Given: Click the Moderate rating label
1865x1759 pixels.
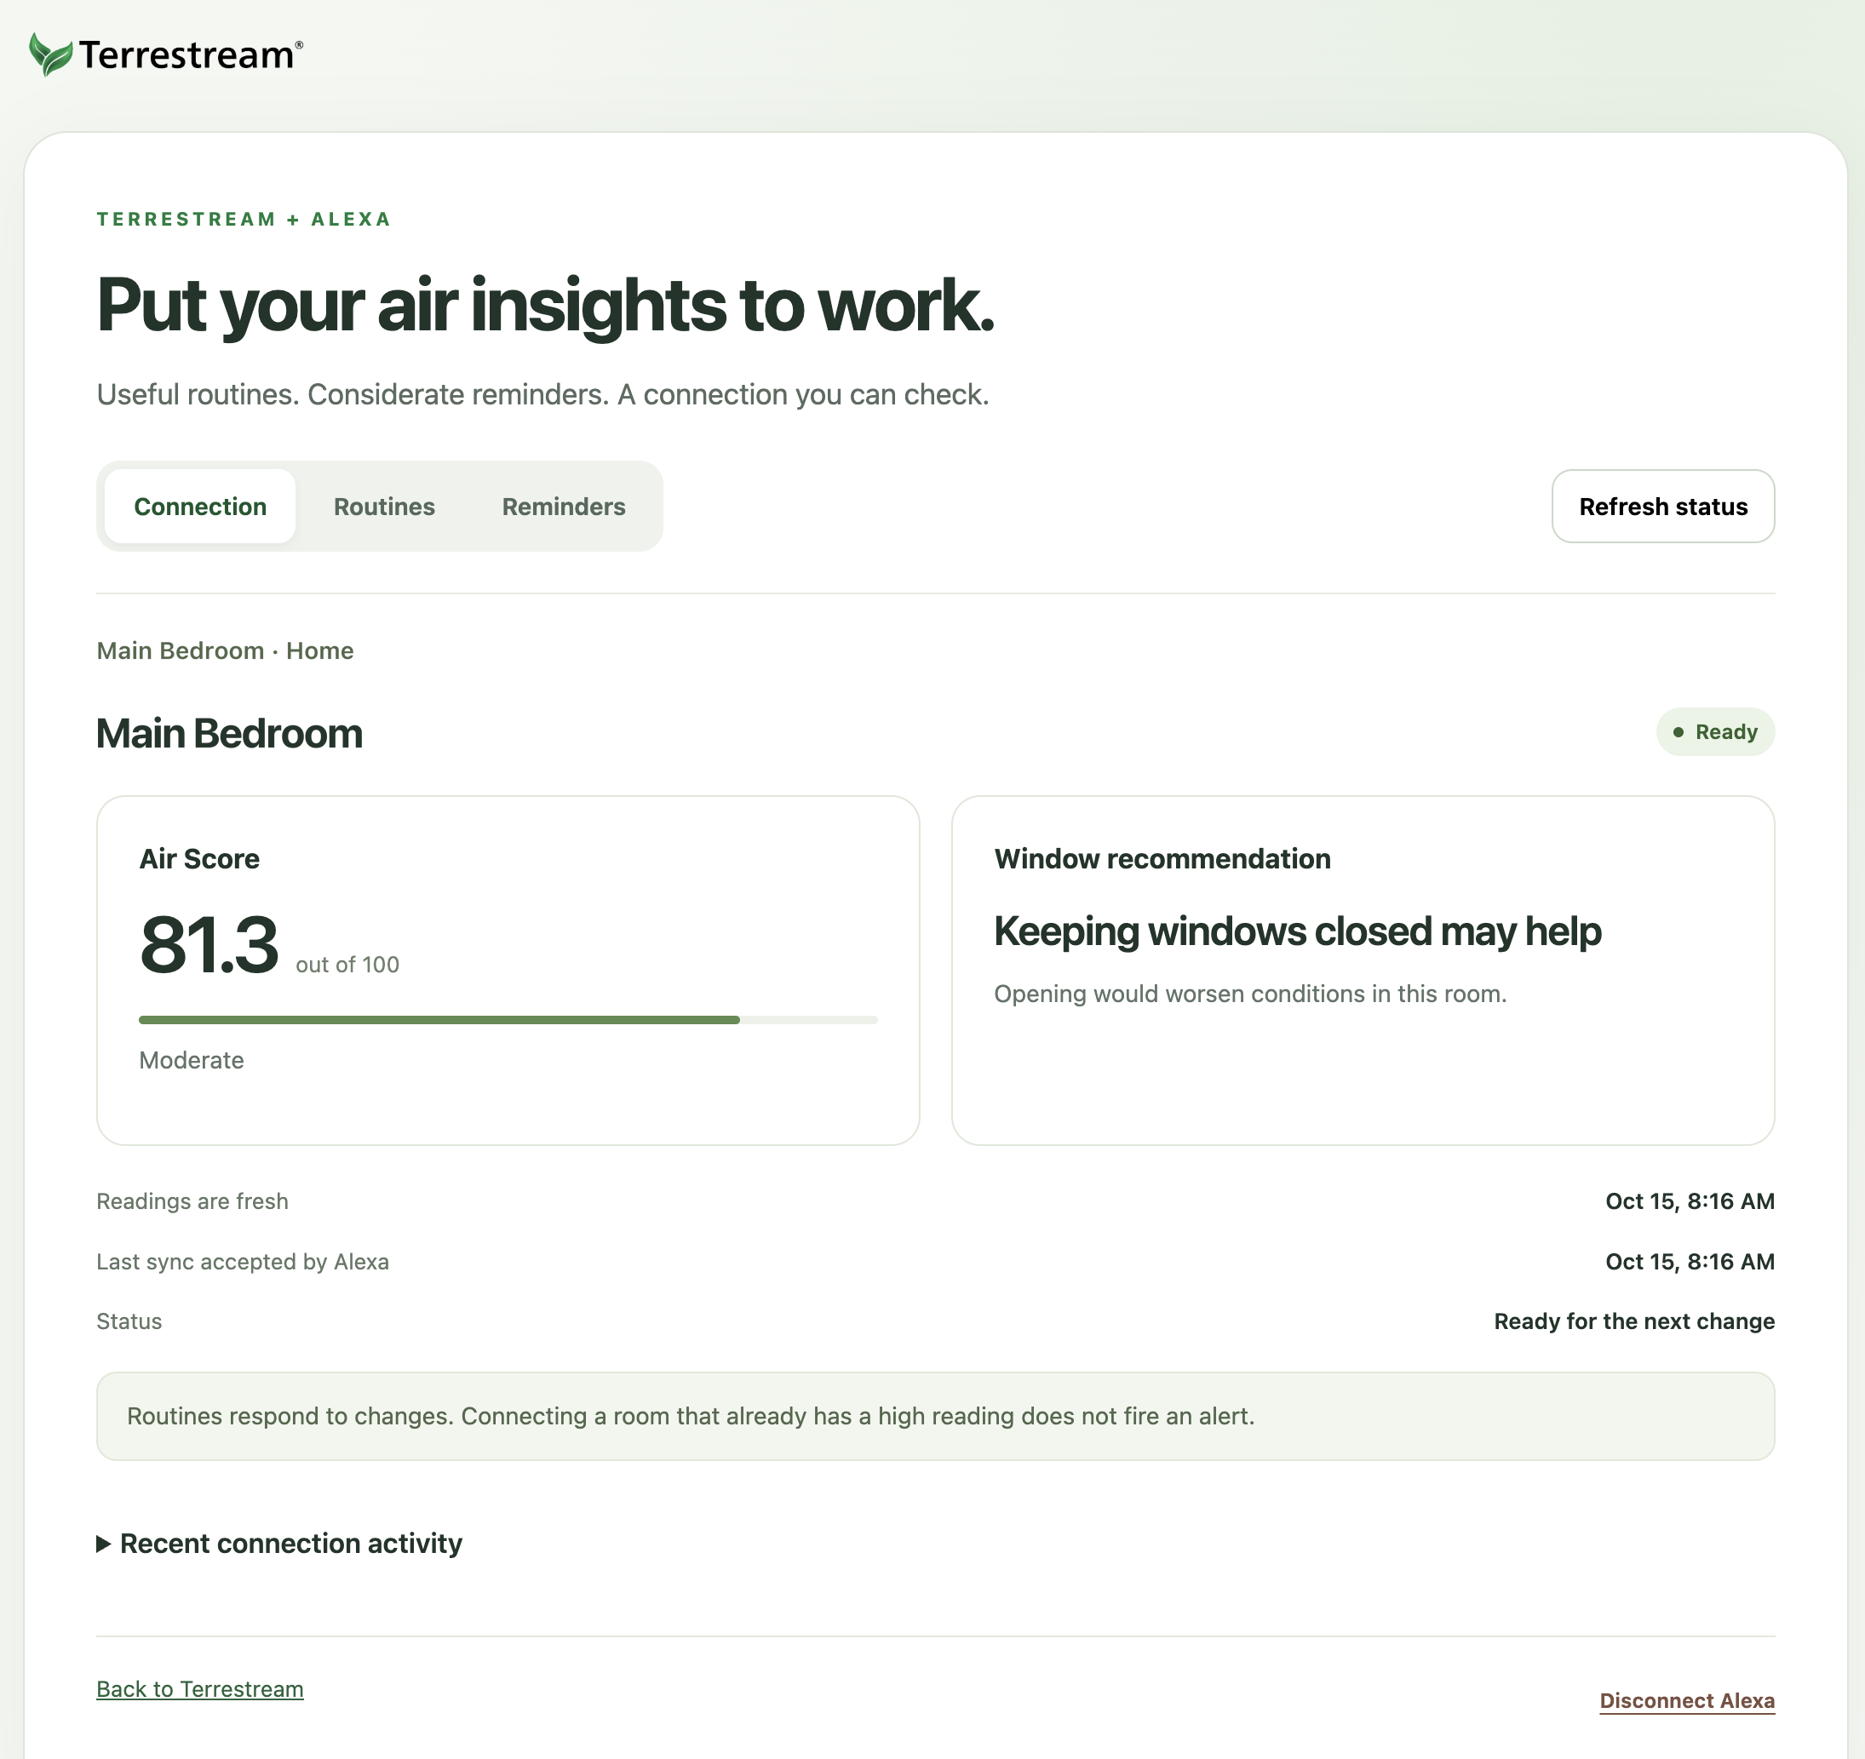Looking at the screenshot, I should [x=192, y=1060].
